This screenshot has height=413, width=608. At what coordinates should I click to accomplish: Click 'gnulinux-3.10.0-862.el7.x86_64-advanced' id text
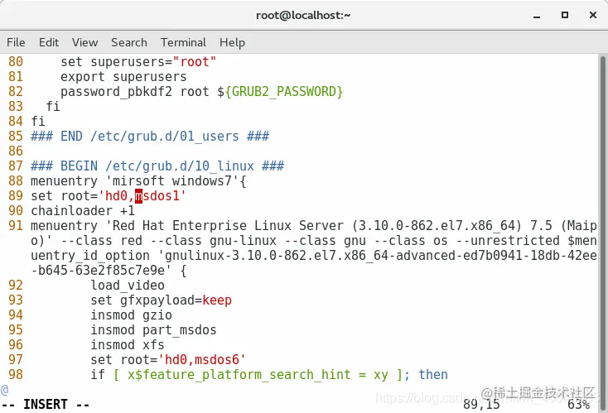click(280, 256)
